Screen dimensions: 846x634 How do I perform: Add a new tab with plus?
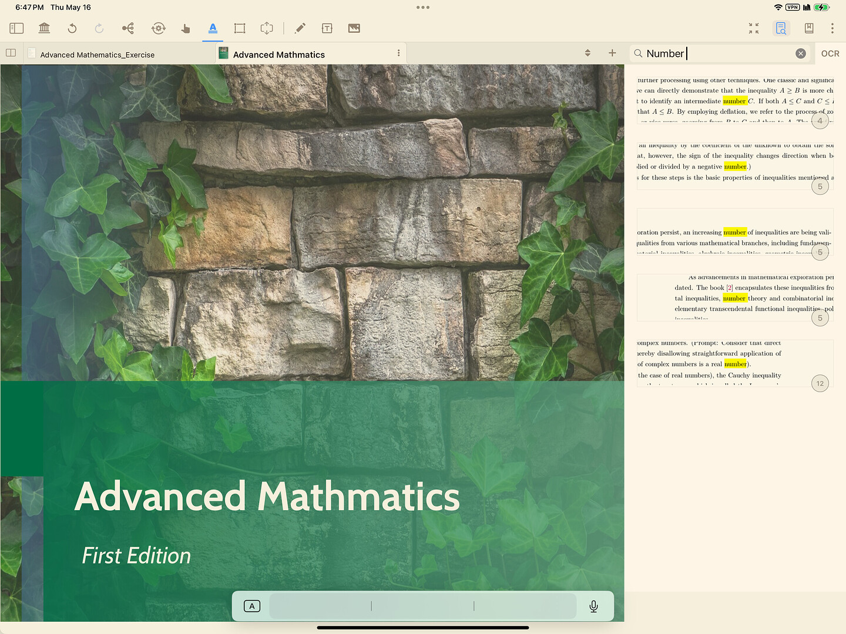[612, 53]
